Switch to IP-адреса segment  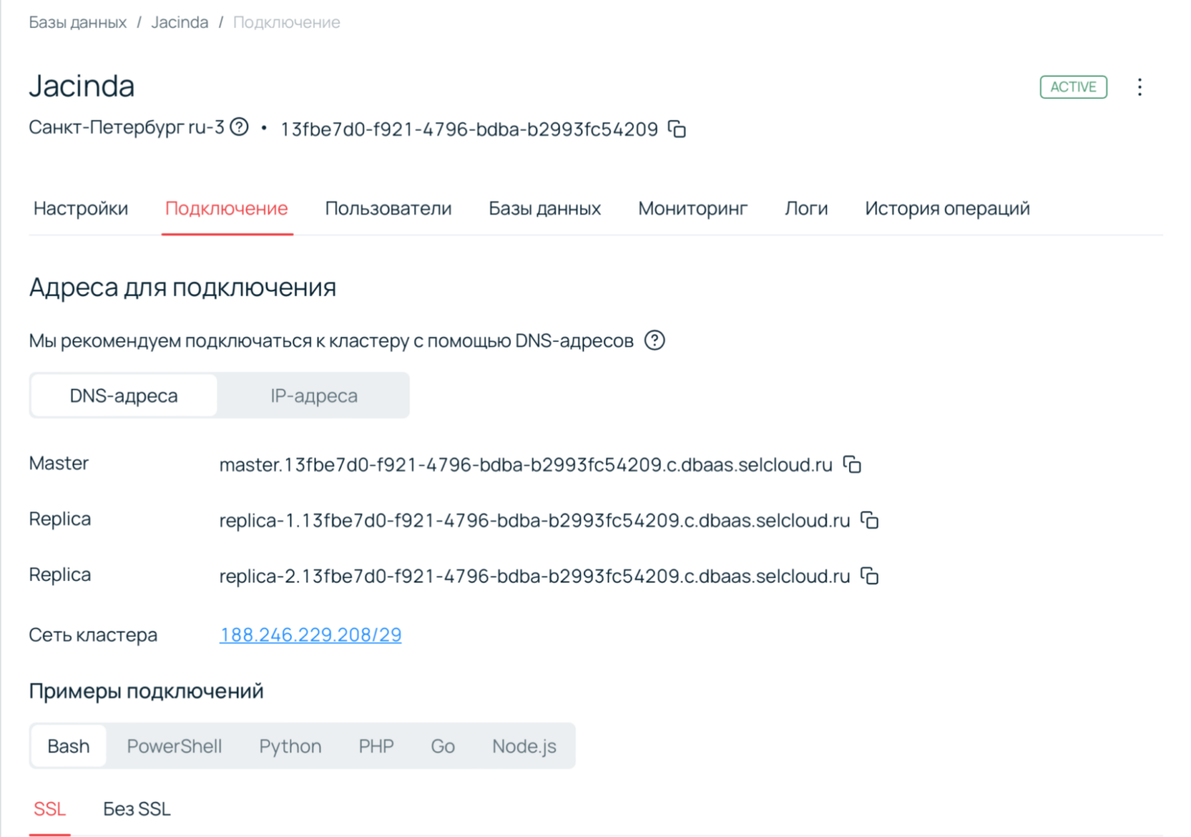314,395
